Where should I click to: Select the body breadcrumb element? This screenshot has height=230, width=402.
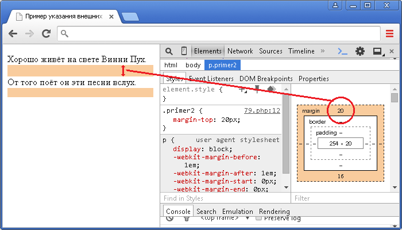193,65
